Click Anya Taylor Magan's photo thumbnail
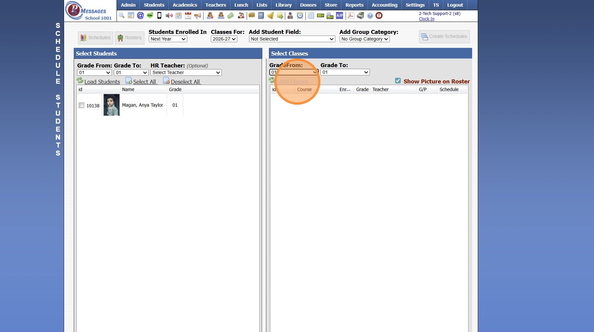594x332 pixels. point(112,105)
